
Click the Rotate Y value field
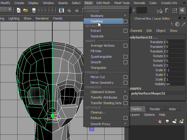pos(175,61)
